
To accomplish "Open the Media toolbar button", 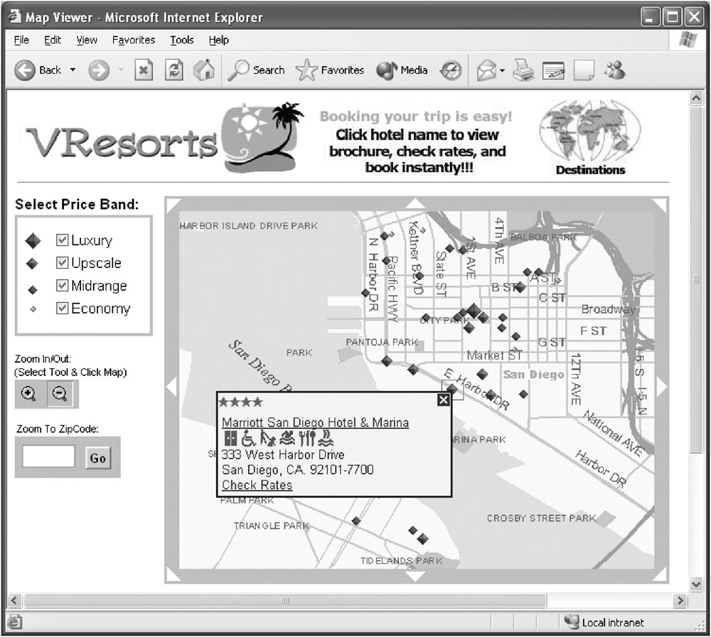I will click(x=402, y=70).
